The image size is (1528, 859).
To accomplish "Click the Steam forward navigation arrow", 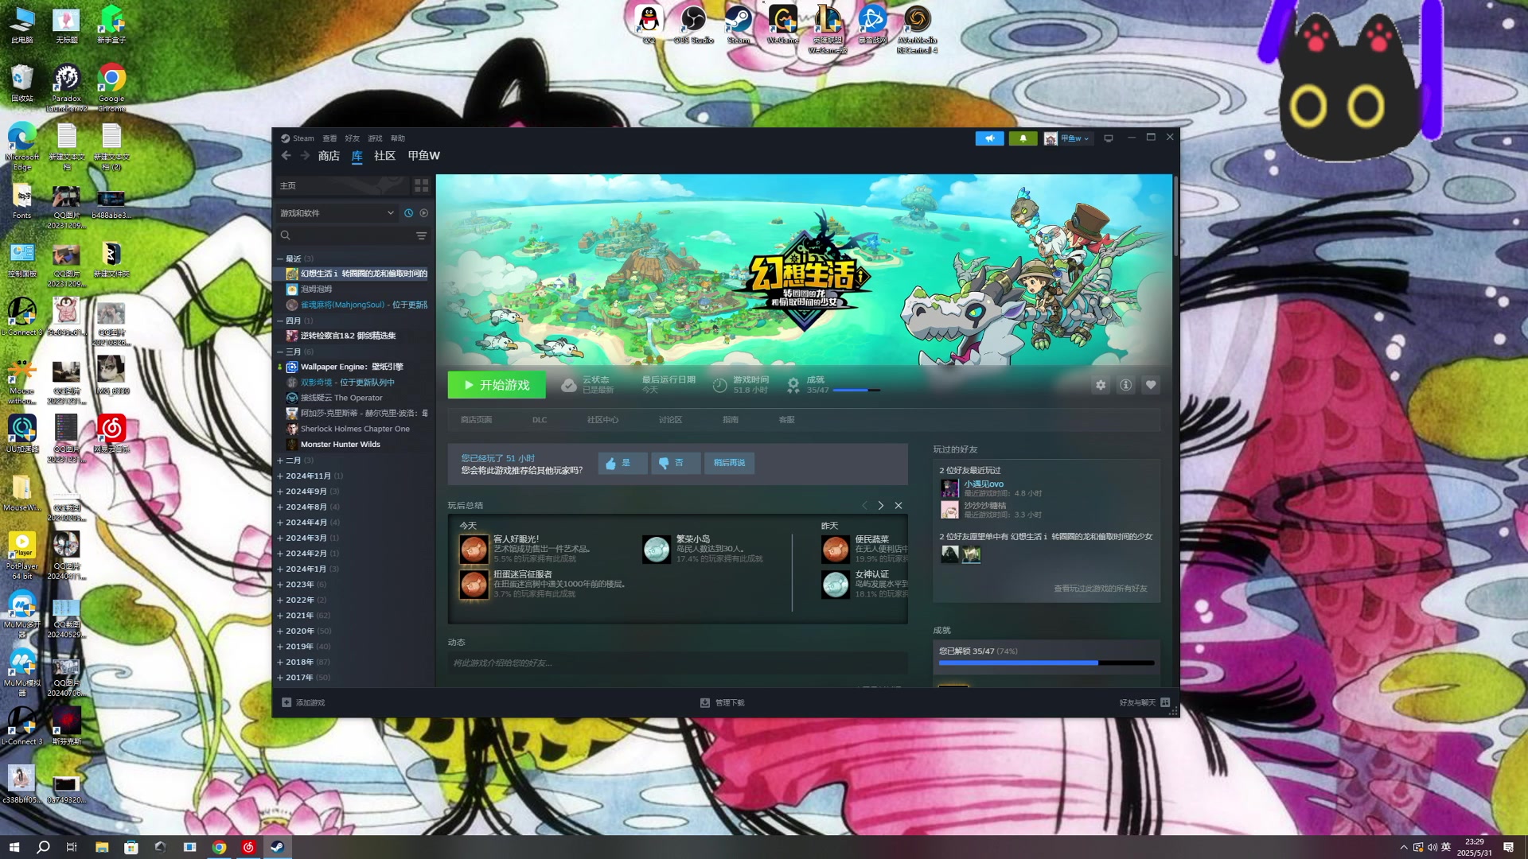I will (305, 156).
